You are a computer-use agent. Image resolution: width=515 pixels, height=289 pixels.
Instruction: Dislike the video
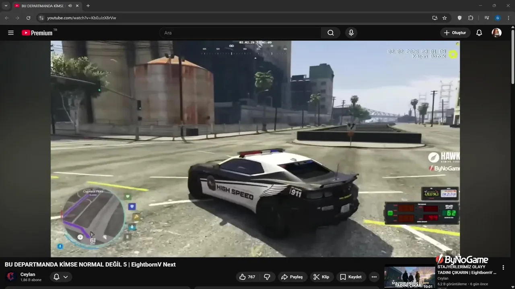click(267, 277)
